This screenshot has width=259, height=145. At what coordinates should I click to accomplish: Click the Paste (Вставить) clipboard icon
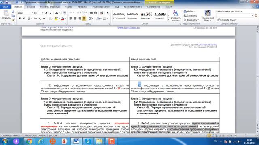point(6,13)
